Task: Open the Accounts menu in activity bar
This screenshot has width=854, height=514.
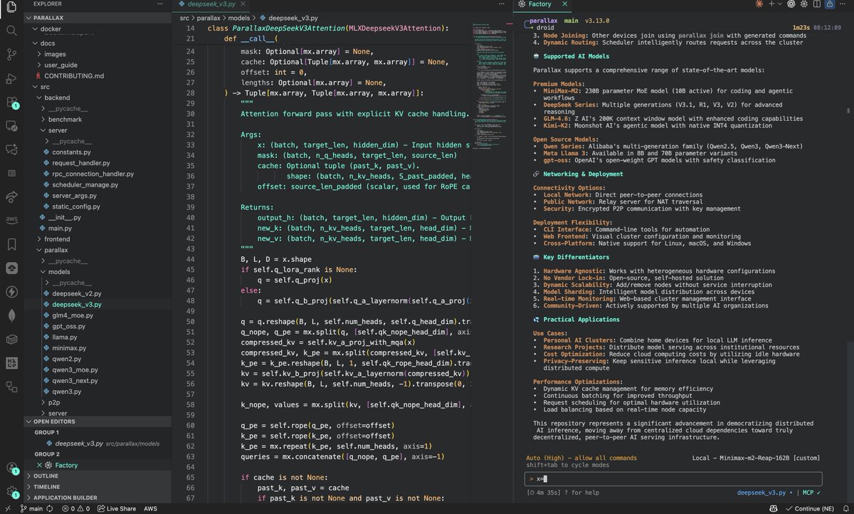Action: tap(11, 468)
